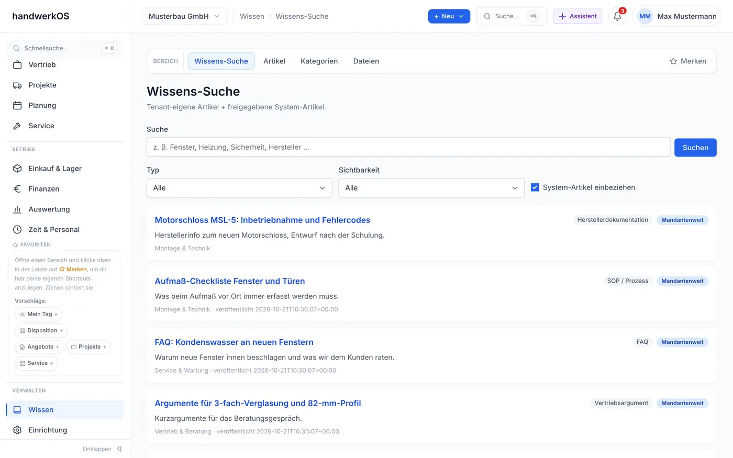
Task: Open the Typ dropdown
Action: [239, 188]
